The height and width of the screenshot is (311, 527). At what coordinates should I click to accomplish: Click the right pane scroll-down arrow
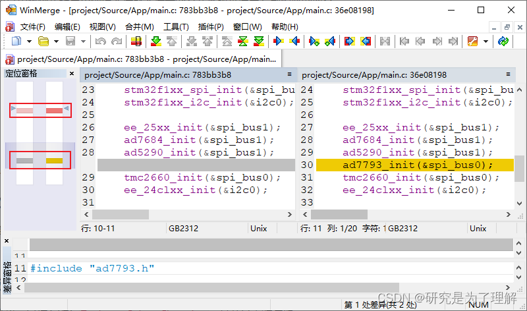pos(520,204)
